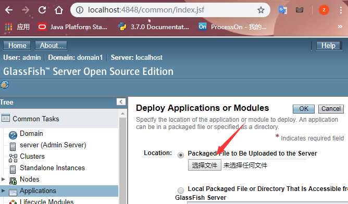Click the Home button in GlassFish header
Viewport: 348px width, 204px height.
click(17, 46)
